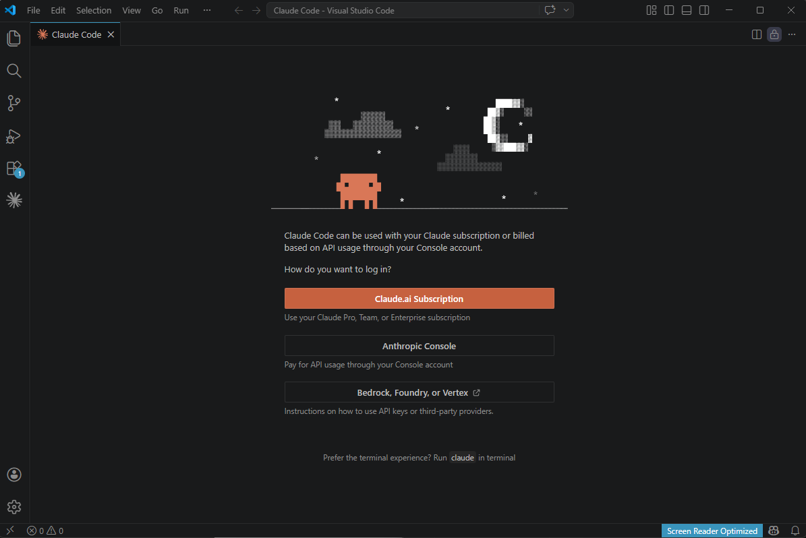Toggle the secondary side bar
Viewport: 806px width, 538px height.
pyautogui.click(x=704, y=10)
